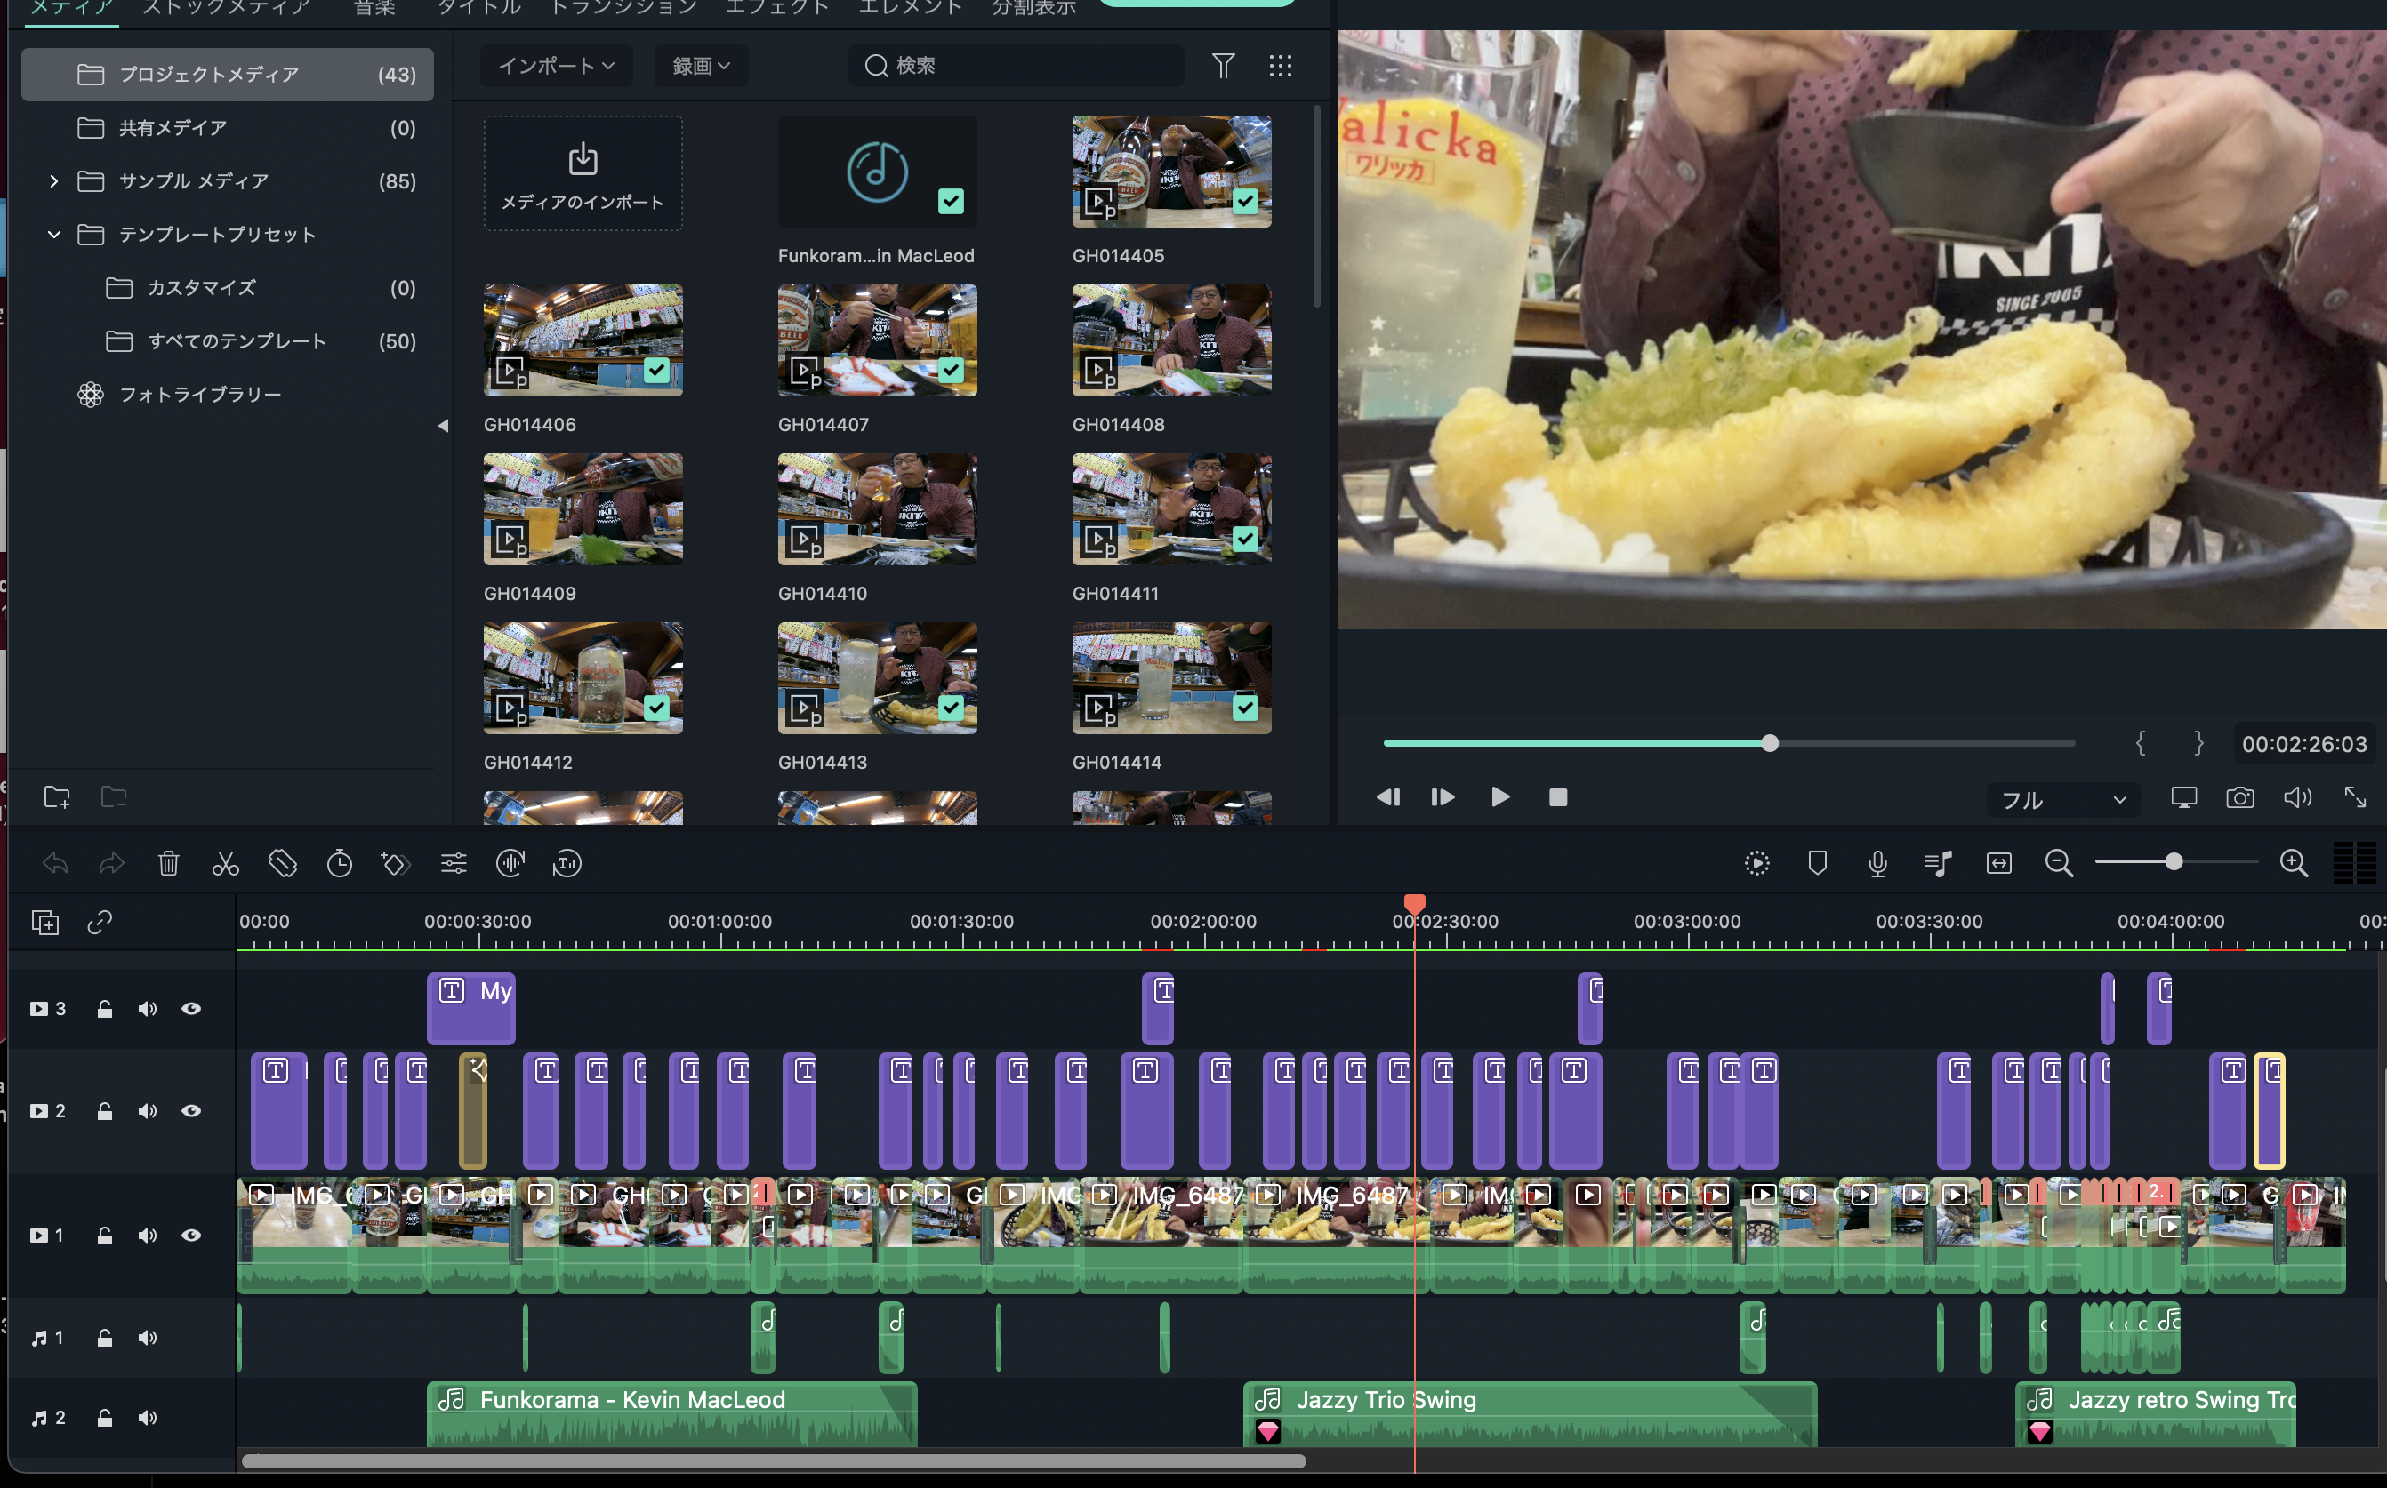Viewport: 2387px width, 1488px height.
Task: Click the text-to-speech circular icon
Action: tap(567, 864)
